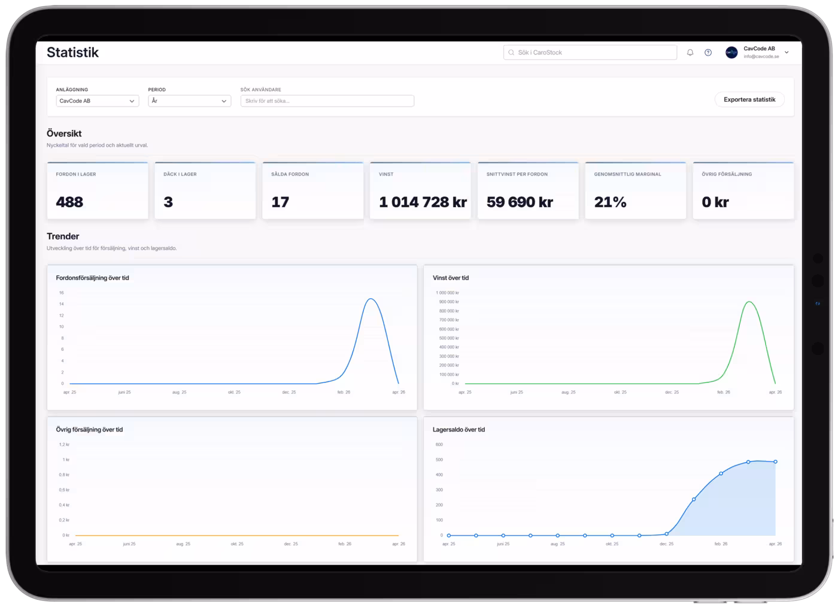Focus the Sök i CaroStock search field

(590, 53)
